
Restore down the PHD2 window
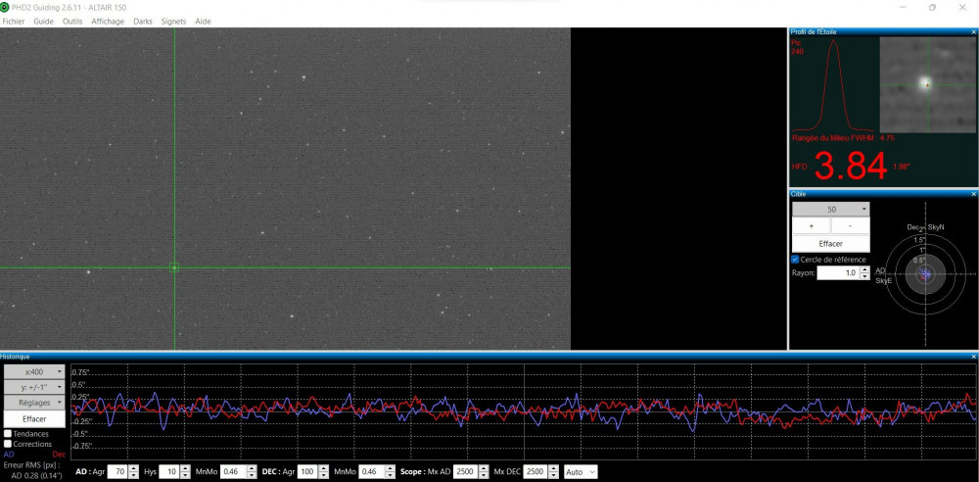[932, 8]
